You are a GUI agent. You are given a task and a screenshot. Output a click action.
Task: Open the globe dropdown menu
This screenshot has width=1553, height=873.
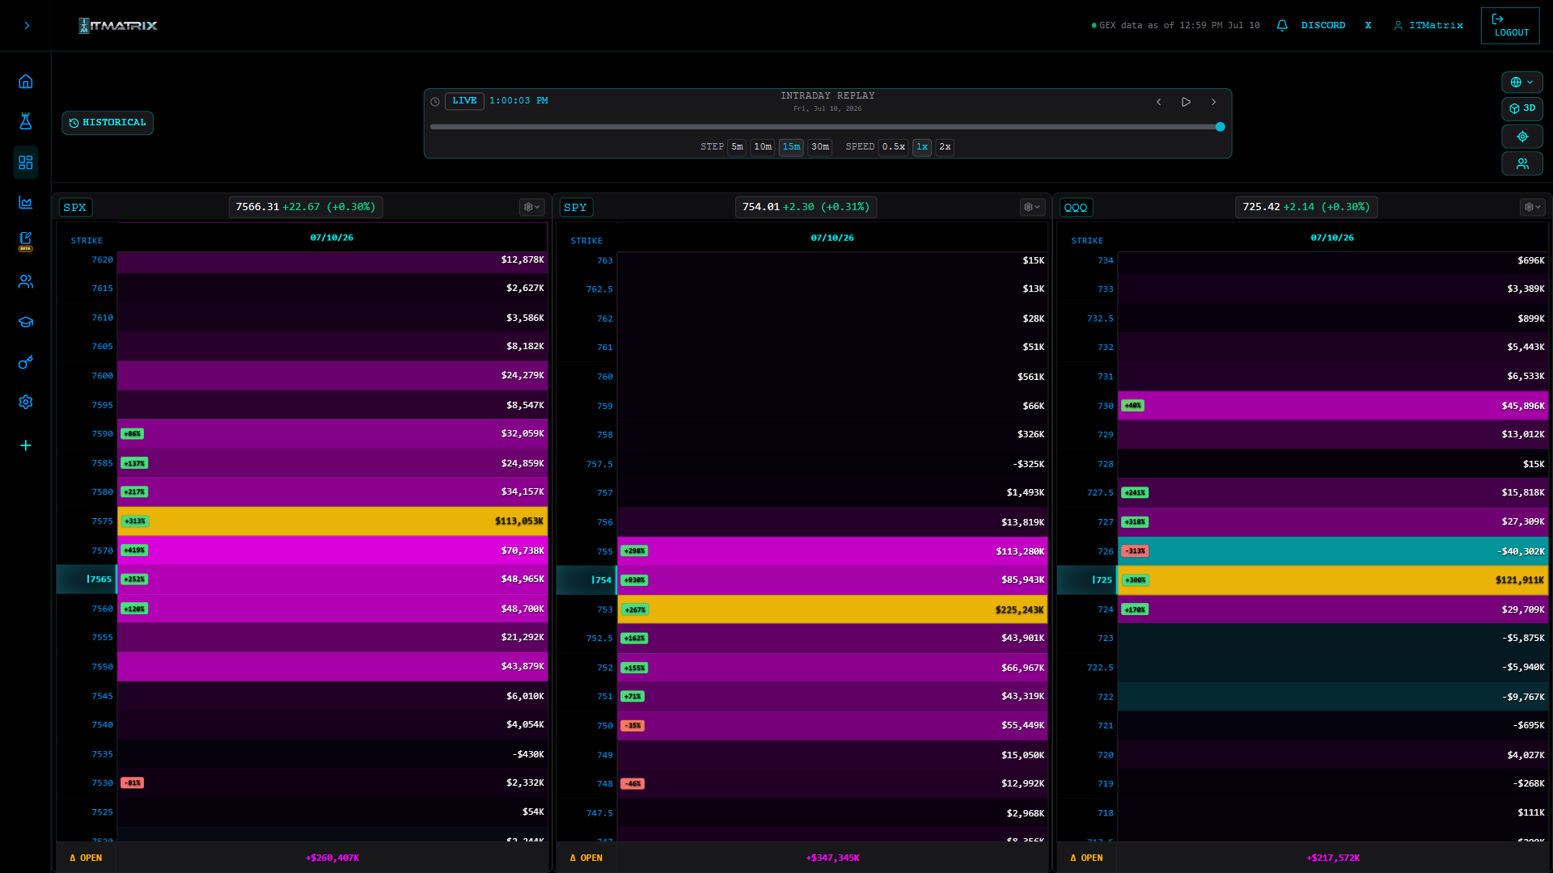[1522, 82]
